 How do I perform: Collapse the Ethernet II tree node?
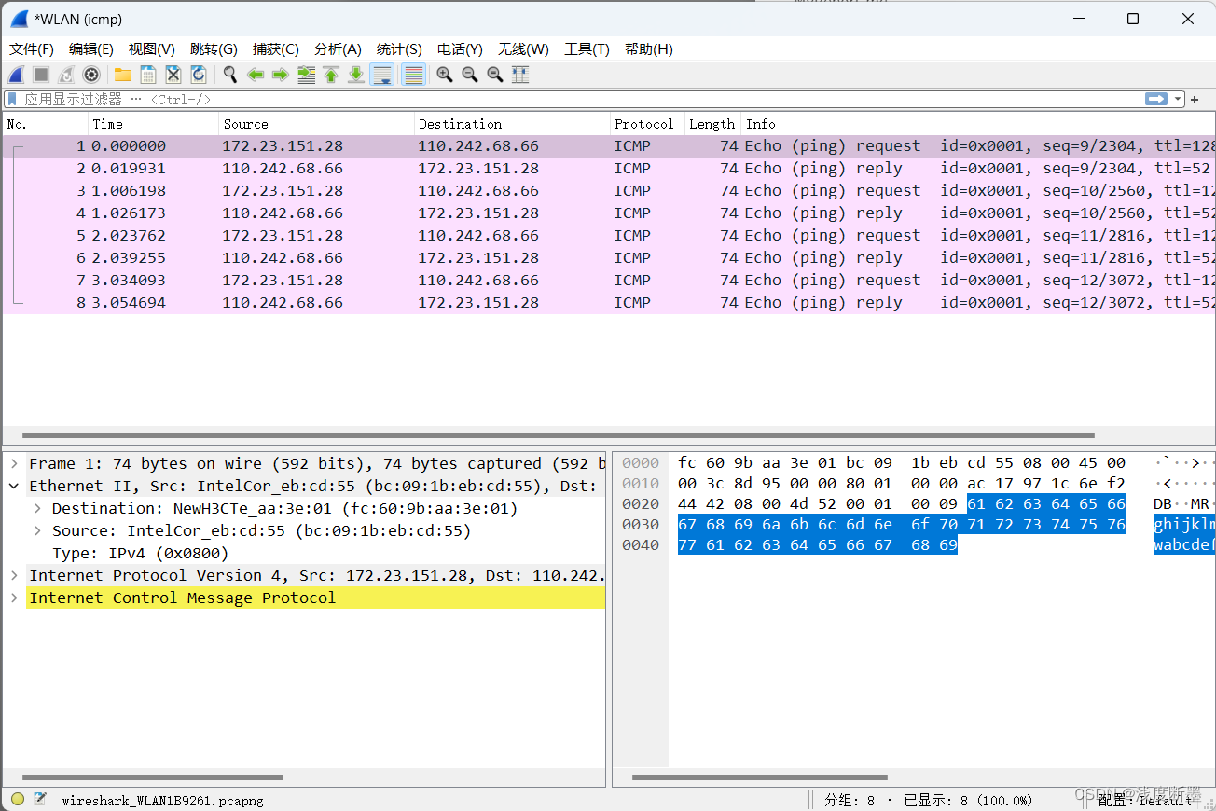[x=14, y=486]
